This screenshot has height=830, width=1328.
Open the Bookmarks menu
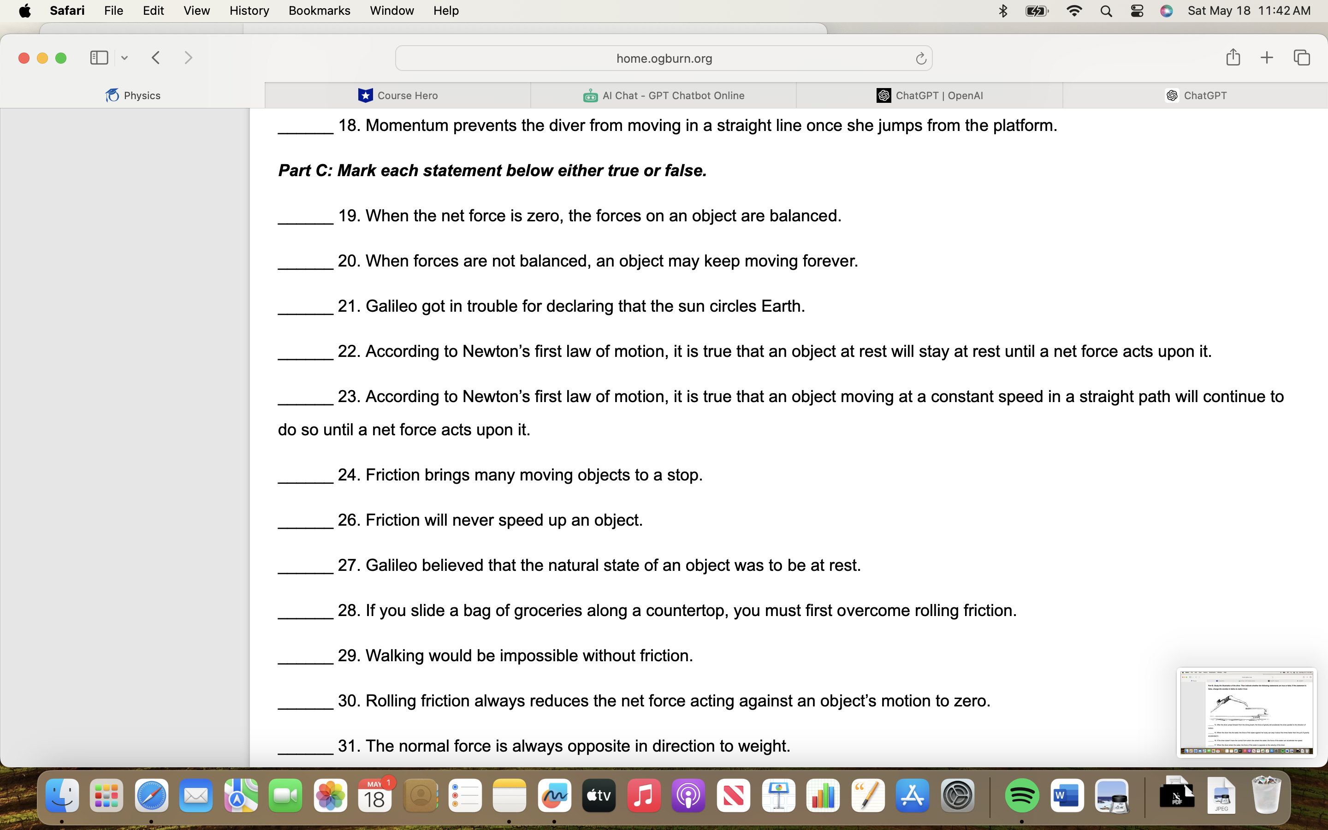pos(319,11)
